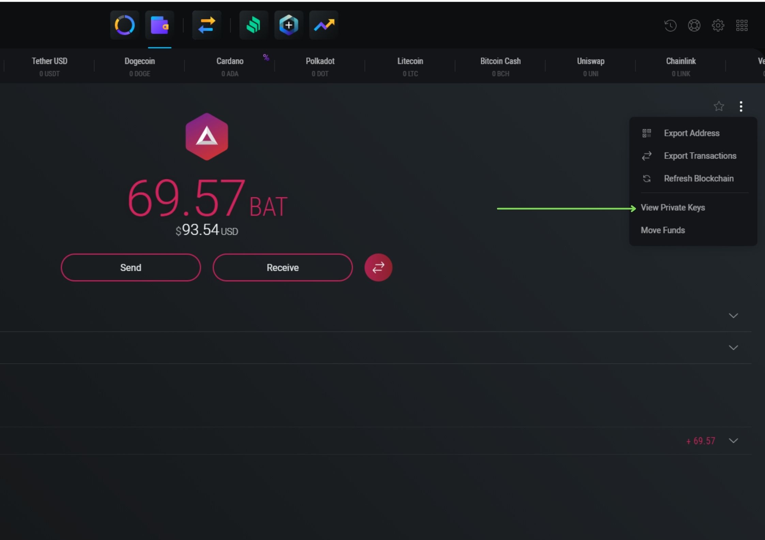The width and height of the screenshot is (765, 540).
Task: Switch to the Litecoin asset tab
Action: [410, 67]
